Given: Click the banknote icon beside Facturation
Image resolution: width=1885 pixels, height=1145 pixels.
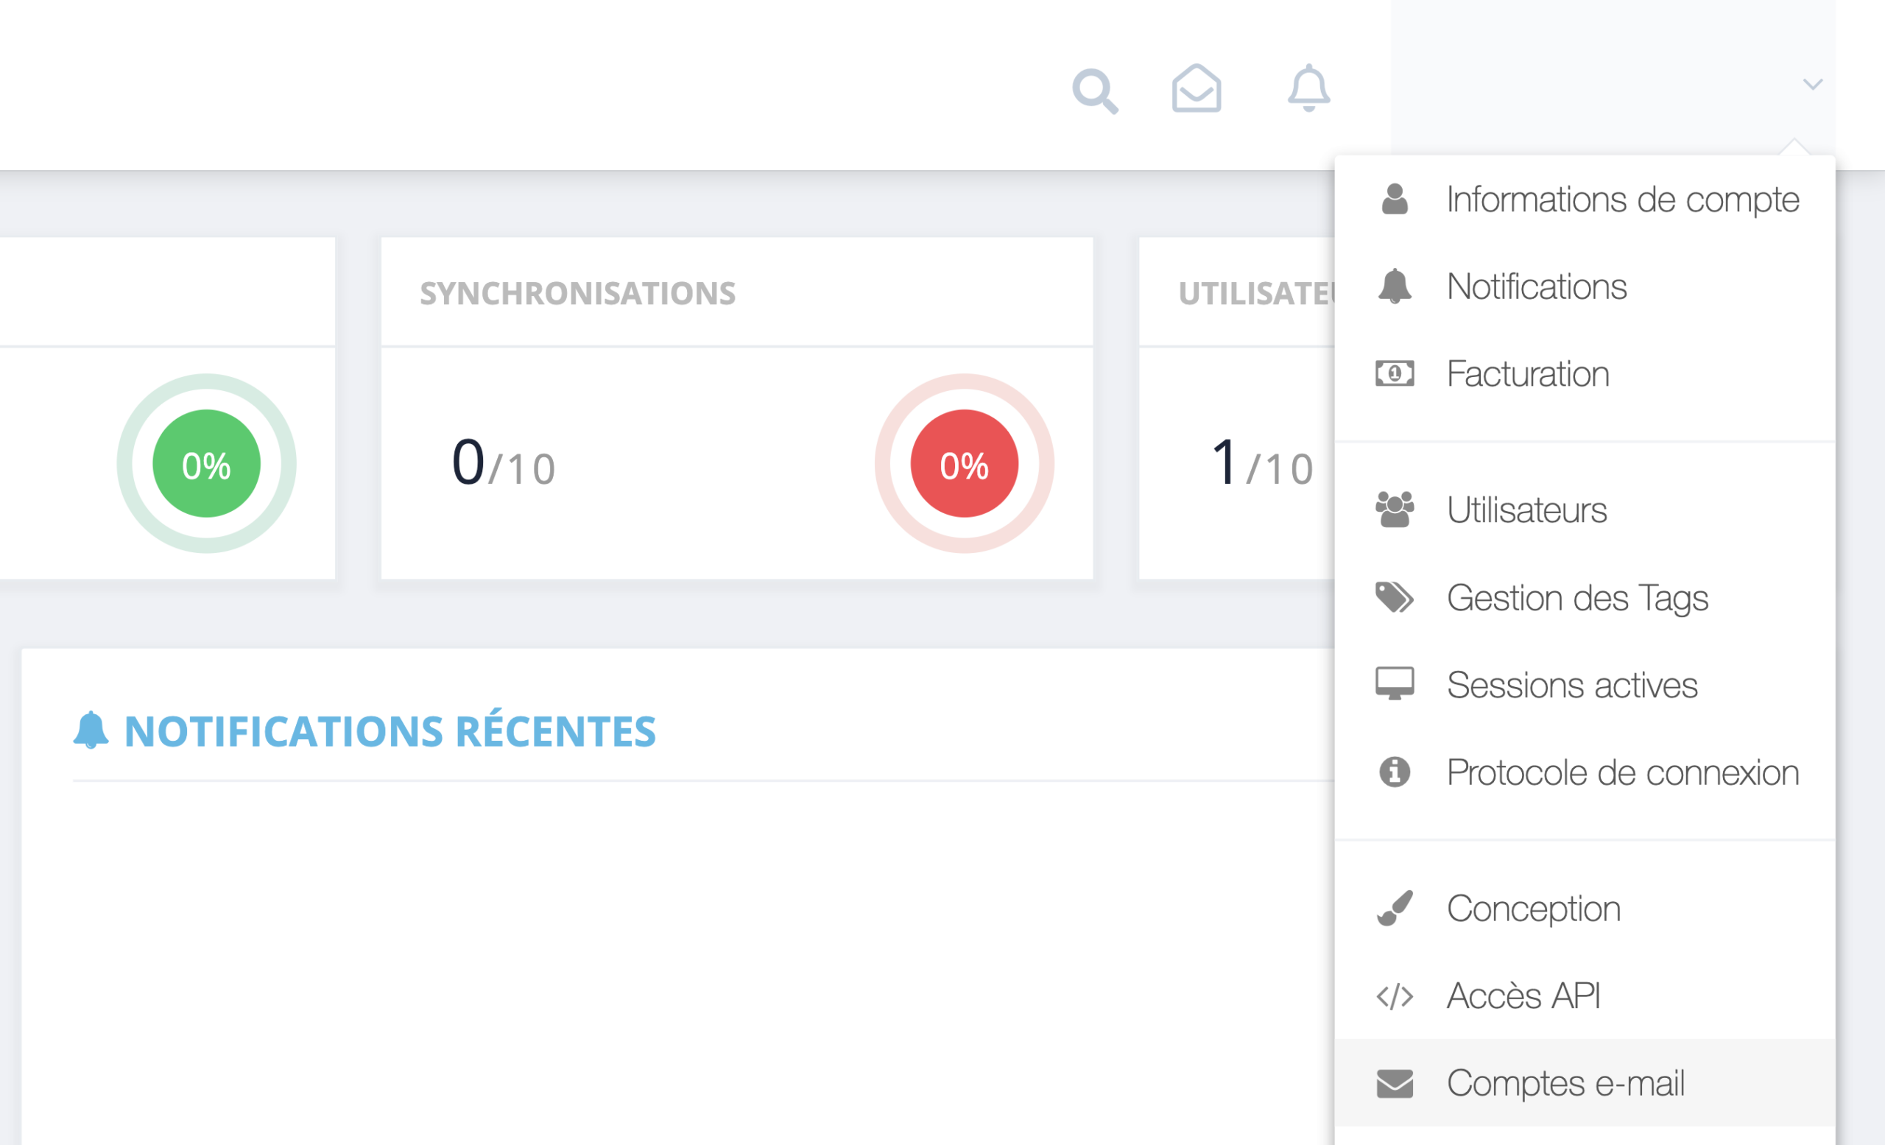Looking at the screenshot, I should tap(1394, 374).
